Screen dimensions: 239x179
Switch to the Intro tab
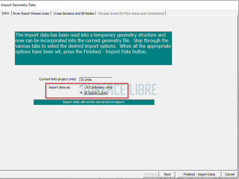pos(6,13)
